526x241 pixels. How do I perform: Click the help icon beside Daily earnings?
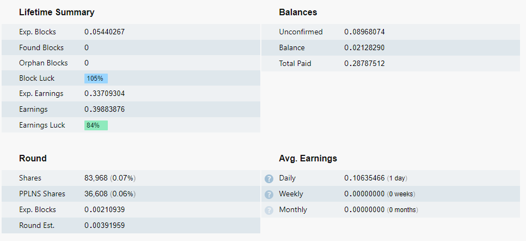[x=268, y=178]
